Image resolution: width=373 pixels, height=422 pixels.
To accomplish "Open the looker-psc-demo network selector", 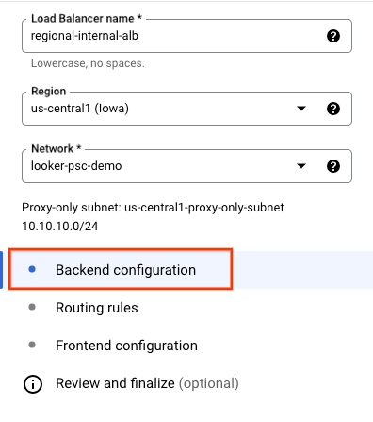I will (186, 166).
